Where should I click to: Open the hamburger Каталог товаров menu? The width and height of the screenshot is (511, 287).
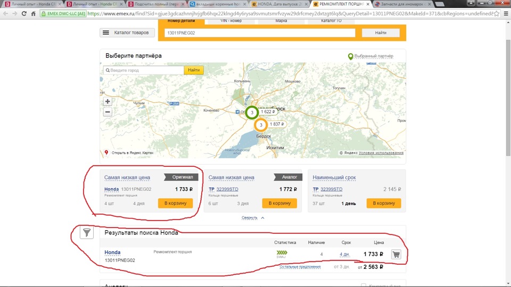127,32
